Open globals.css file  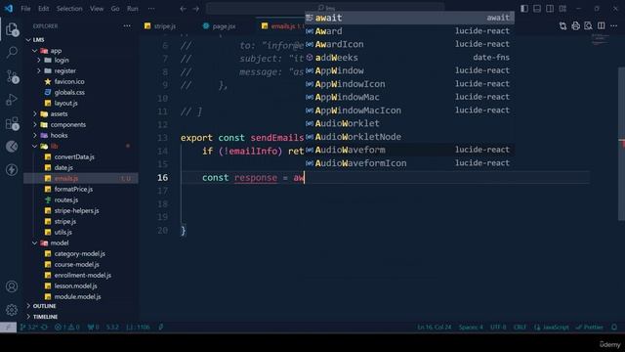(x=69, y=92)
